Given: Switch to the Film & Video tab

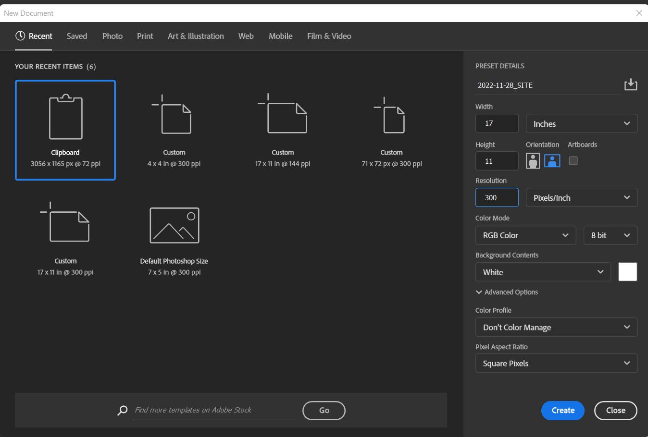Looking at the screenshot, I should click(x=329, y=36).
